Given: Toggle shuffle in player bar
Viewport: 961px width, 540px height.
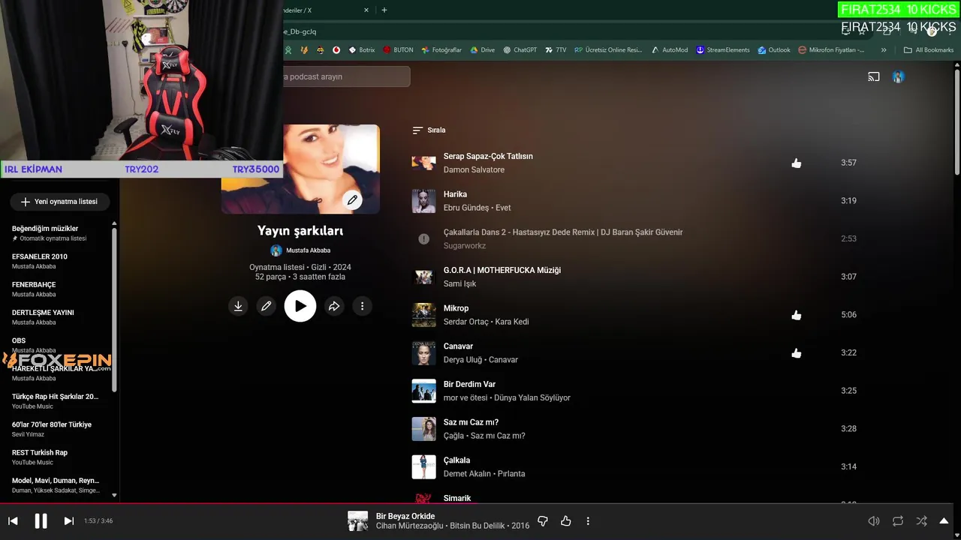Looking at the screenshot, I should click(921, 520).
